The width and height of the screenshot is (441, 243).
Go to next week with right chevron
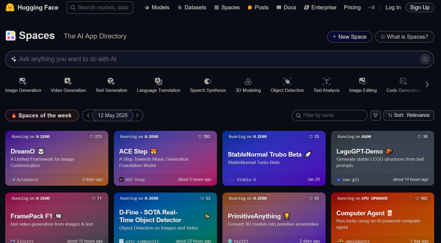tap(137, 115)
